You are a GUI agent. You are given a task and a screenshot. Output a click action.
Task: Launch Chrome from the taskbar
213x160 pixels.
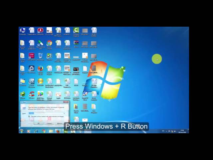(x=44, y=131)
